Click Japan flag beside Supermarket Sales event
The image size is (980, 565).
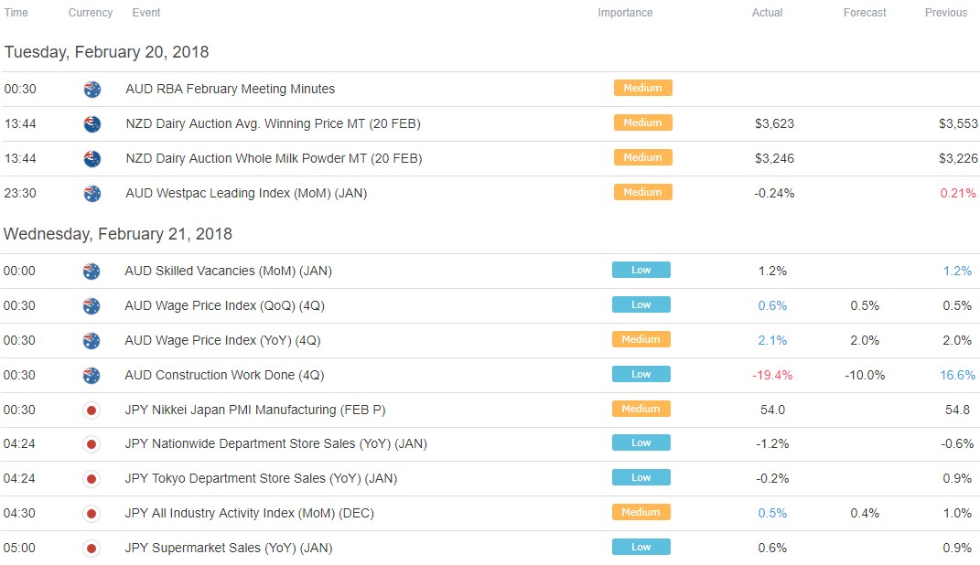(x=92, y=549)
